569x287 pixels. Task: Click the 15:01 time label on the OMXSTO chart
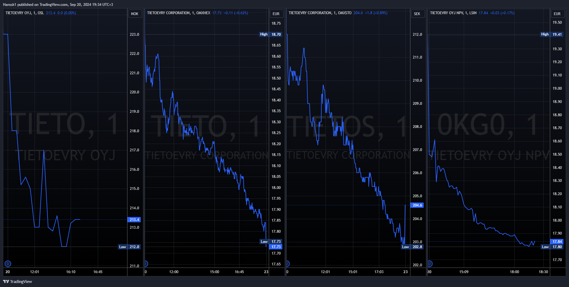coord(353,272)
